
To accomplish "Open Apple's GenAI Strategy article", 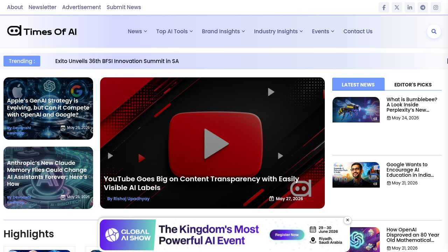I will click(48, 108).
